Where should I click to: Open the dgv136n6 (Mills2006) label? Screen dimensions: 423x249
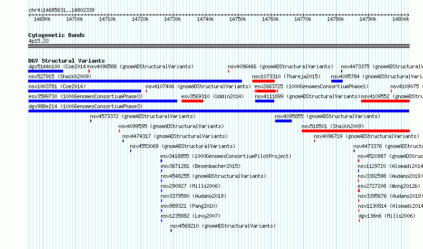point(387,216)
